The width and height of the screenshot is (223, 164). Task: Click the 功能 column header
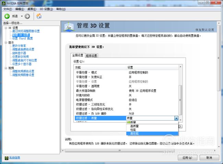click(101, 67)
